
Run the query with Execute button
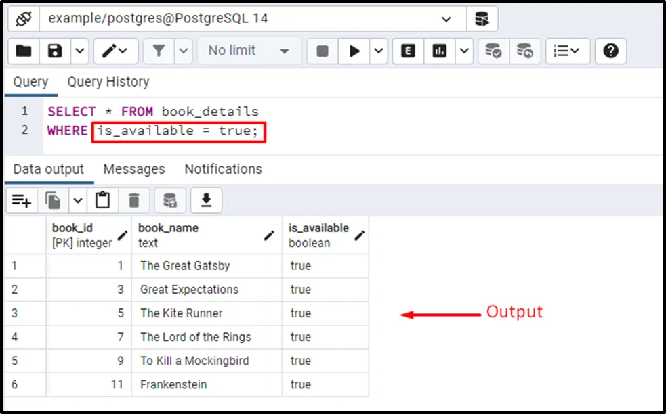click(x=354, y=51)
